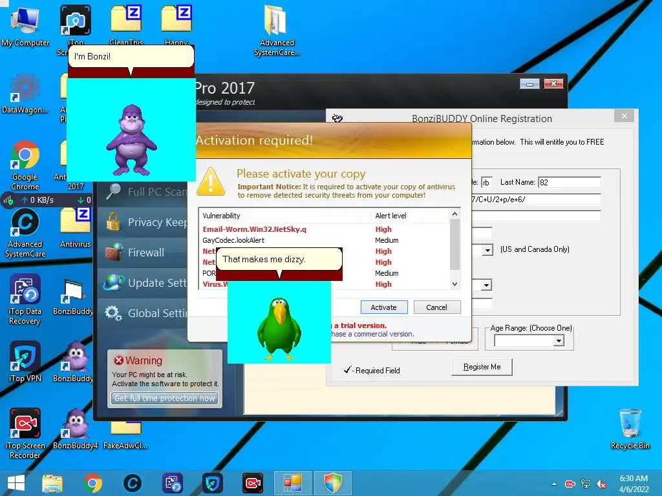Open the US and Canada Only dropdown
The image size is (662, 496).
point(487,250)
